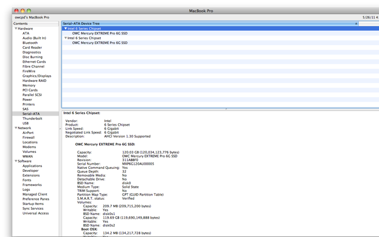Open Firewall under Network
The width and height of the screenshot is (379, 237).
(x=29, y=137)
